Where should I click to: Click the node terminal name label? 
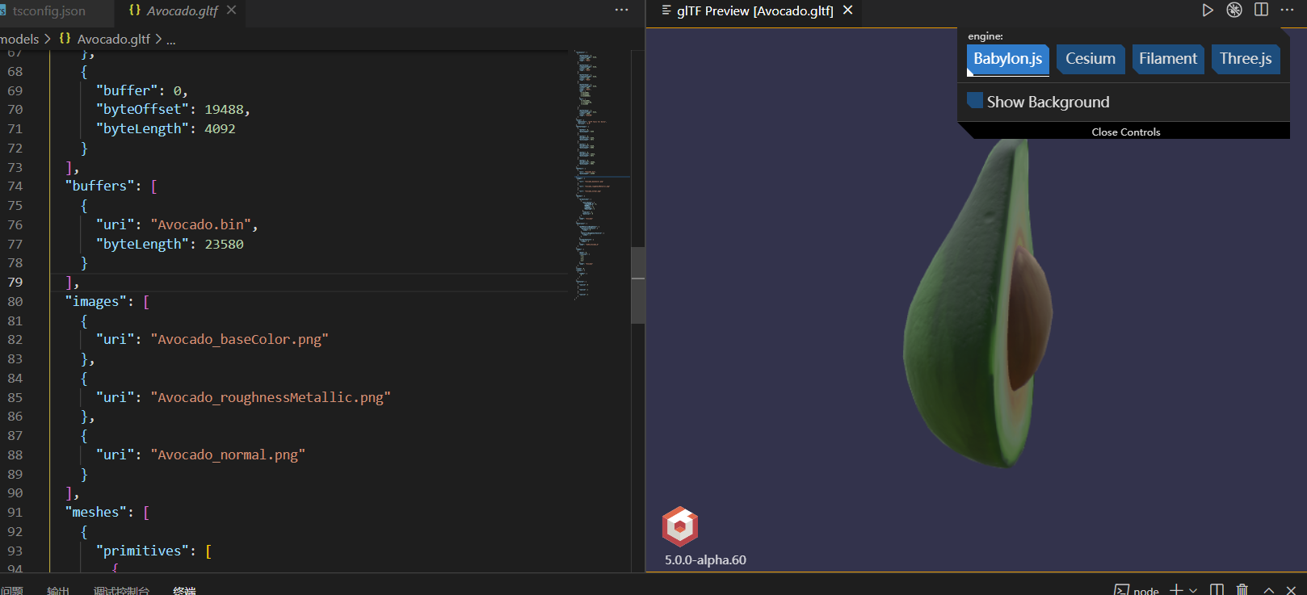click(1145, 591)
